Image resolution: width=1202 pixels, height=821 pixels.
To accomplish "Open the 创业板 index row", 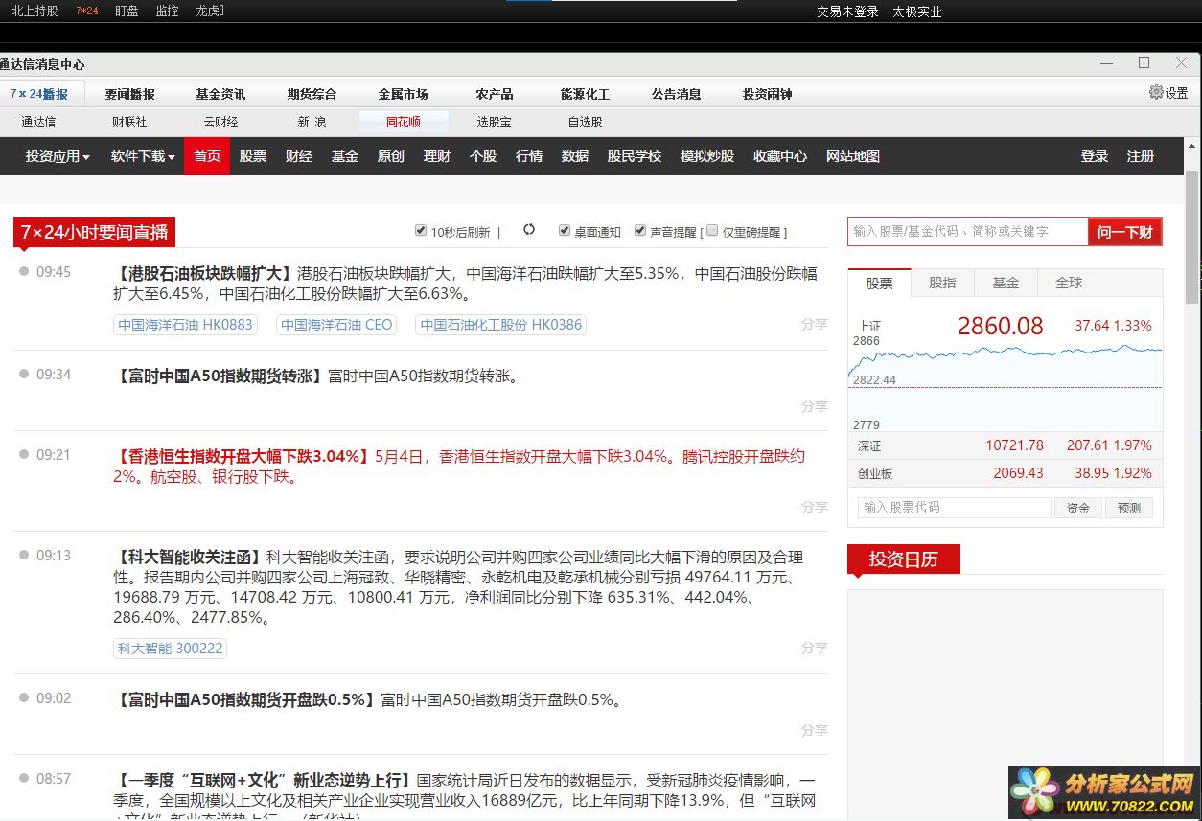I will tap(1006, 473).
